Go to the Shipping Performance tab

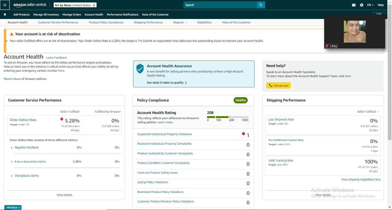tap(148, 22)
